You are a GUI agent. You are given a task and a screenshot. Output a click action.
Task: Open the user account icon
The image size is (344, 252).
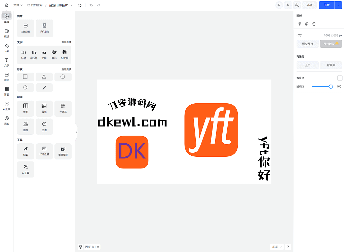(279, 5)
